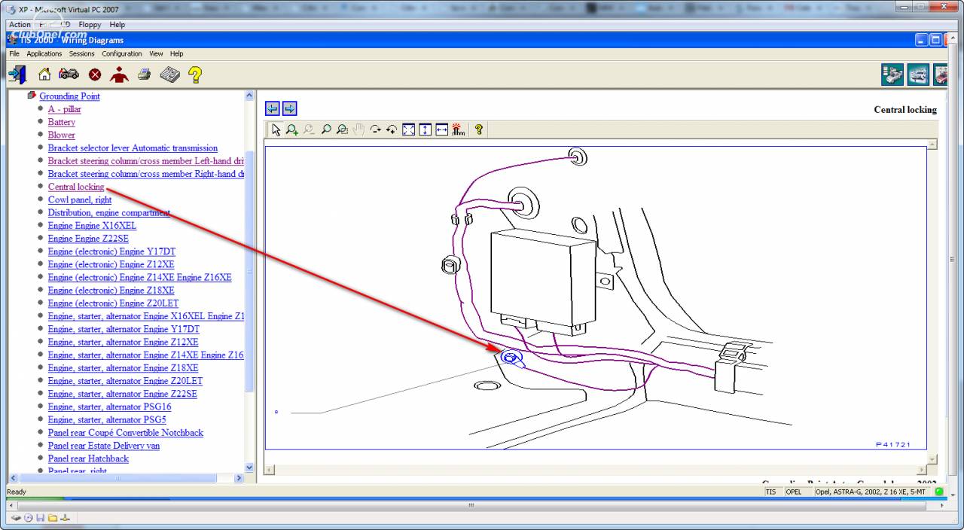Click the blue ground point marker in the diagram
This screenshot has width=964, height=530.
511,358
